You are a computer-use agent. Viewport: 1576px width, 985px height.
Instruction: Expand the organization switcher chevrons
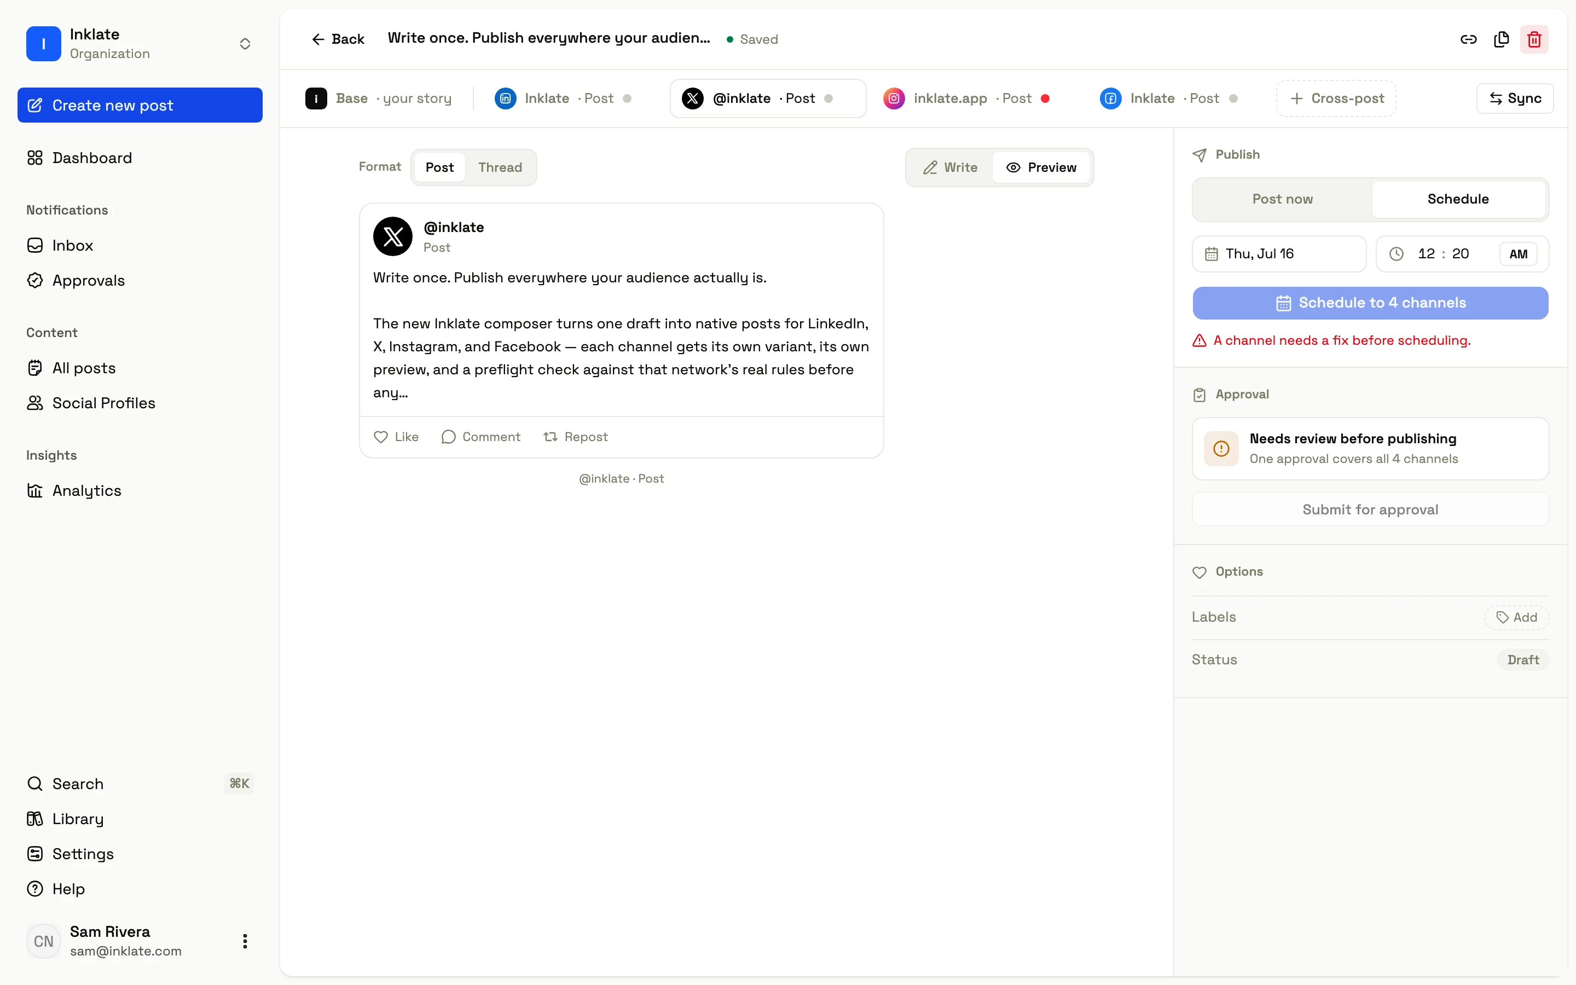pyautogui.click(x=245, y=44)
